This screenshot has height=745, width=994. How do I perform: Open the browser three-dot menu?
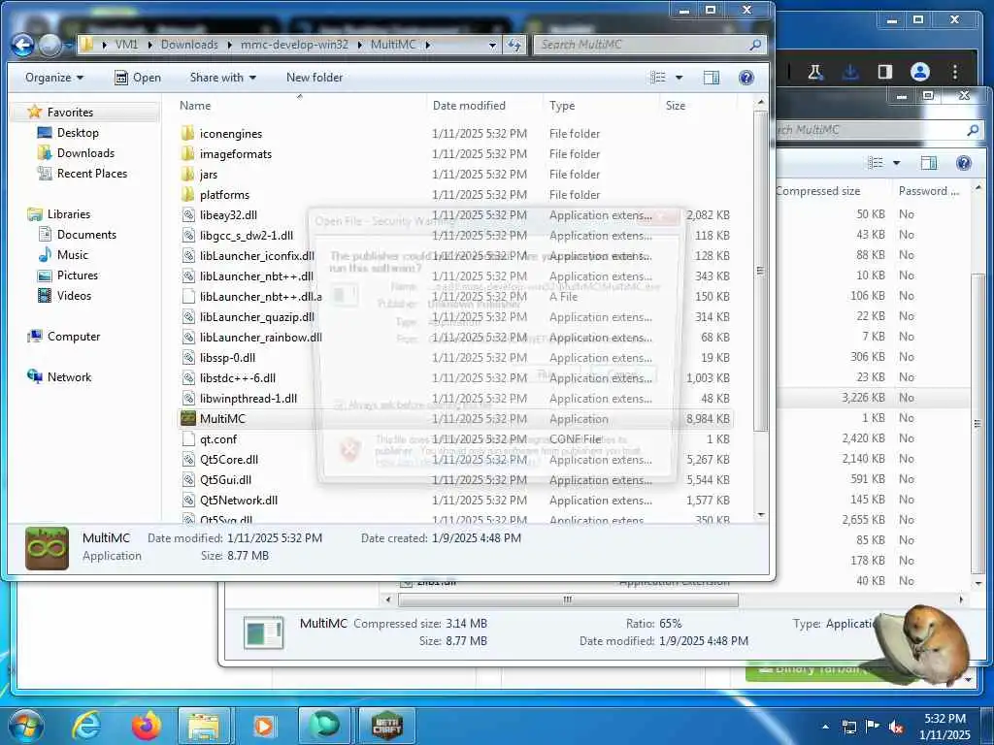coord(955,72)
